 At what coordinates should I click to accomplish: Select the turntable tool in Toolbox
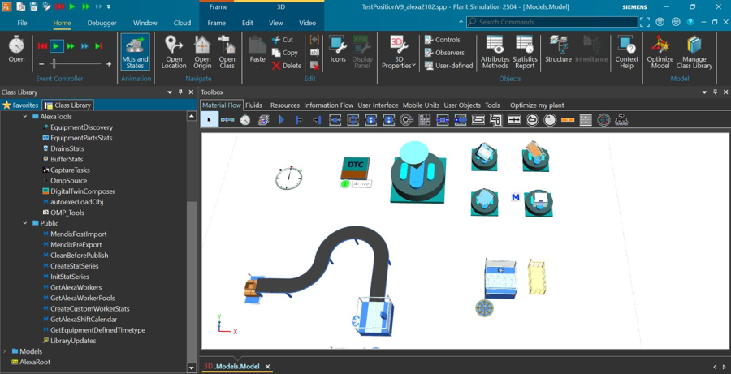[407, 120]
